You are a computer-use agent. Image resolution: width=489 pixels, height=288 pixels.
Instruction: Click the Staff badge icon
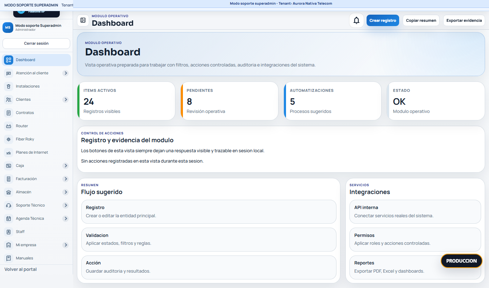pos(9,232)
